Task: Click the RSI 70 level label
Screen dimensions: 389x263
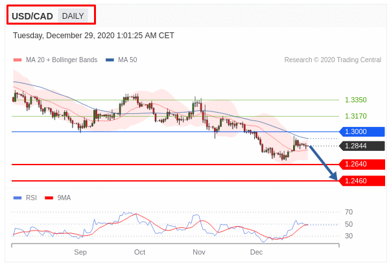Action: click(x=349, y=212)
